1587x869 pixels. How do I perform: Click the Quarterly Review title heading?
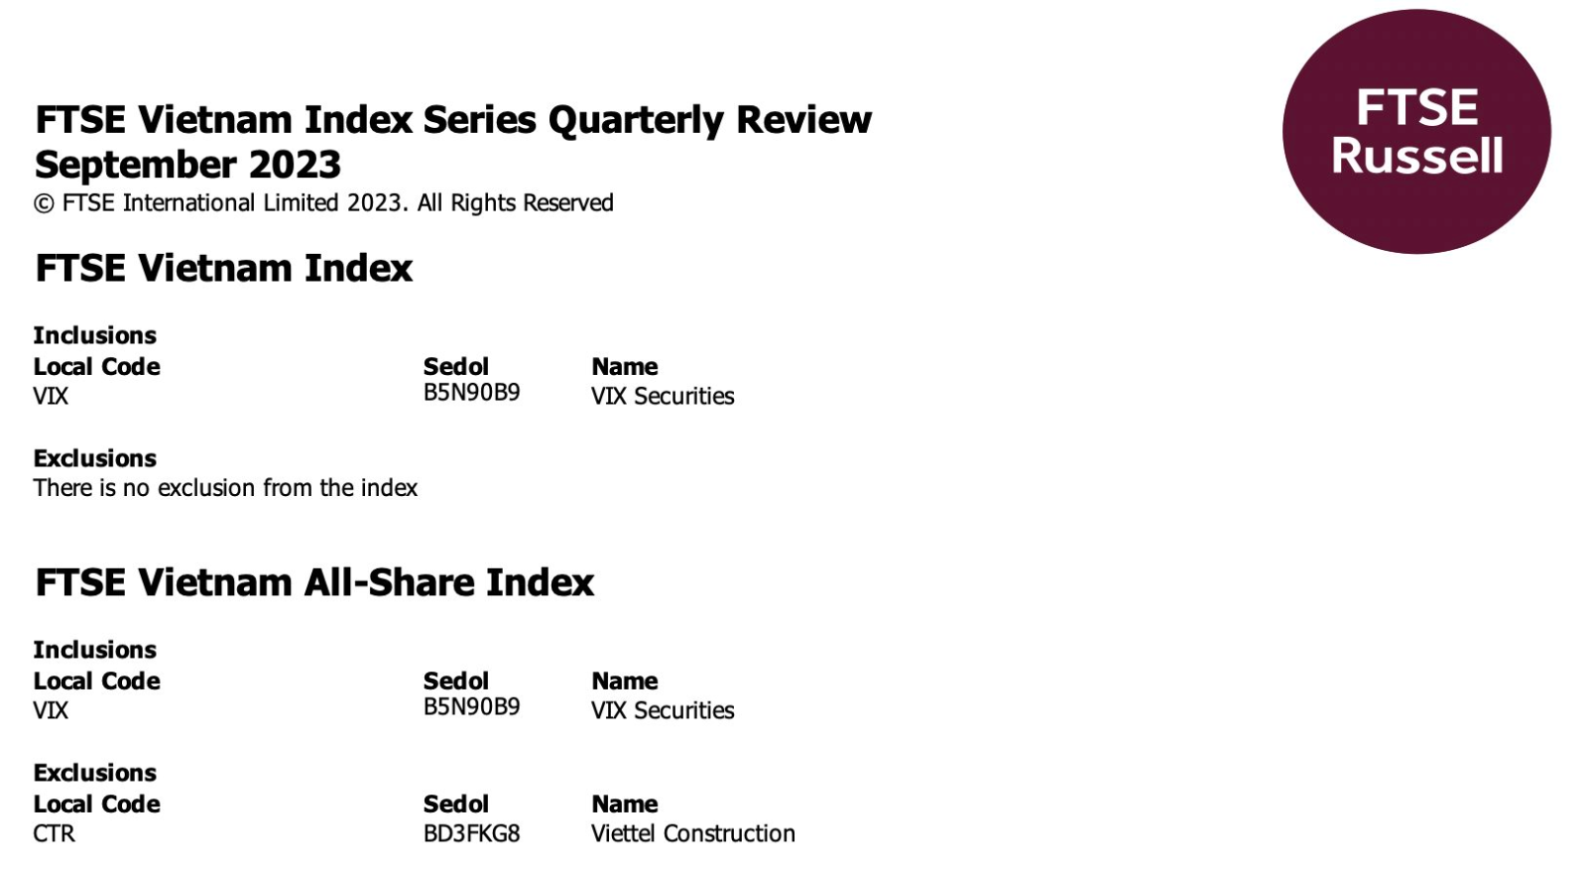(x=453, y=120)
